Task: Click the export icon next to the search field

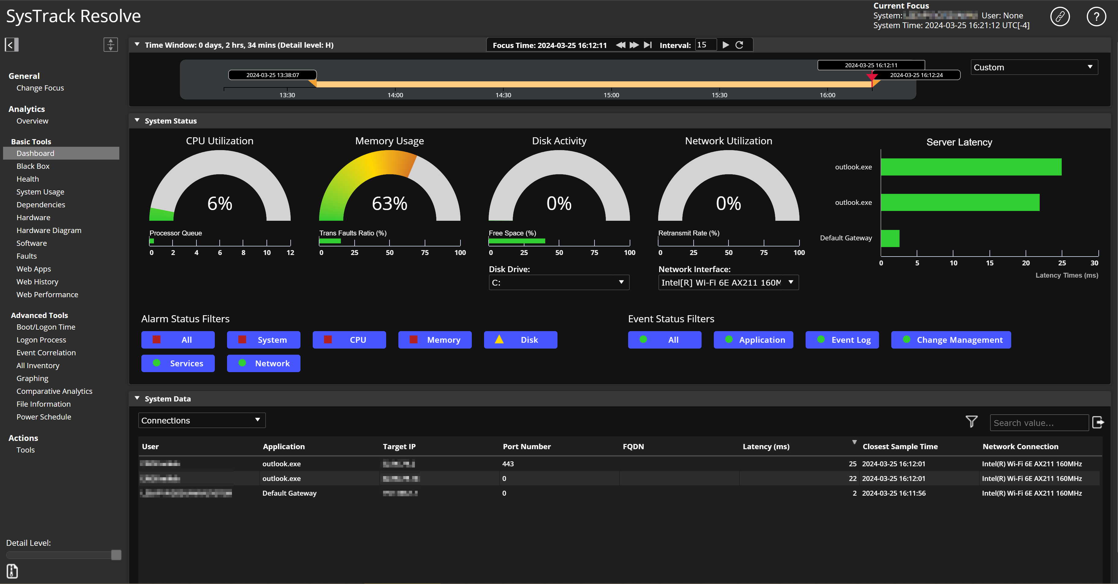Action: (x=1099, y=422)
